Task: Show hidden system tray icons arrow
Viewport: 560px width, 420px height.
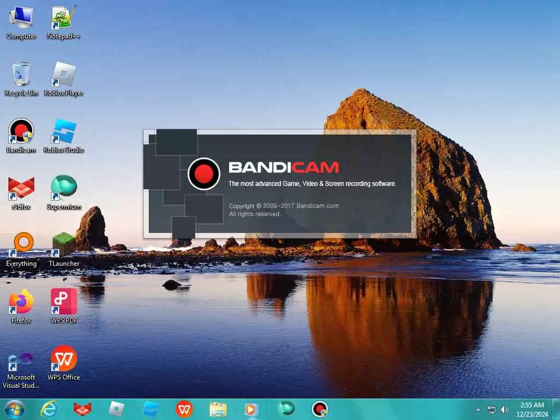Action: tap(478, 410)
